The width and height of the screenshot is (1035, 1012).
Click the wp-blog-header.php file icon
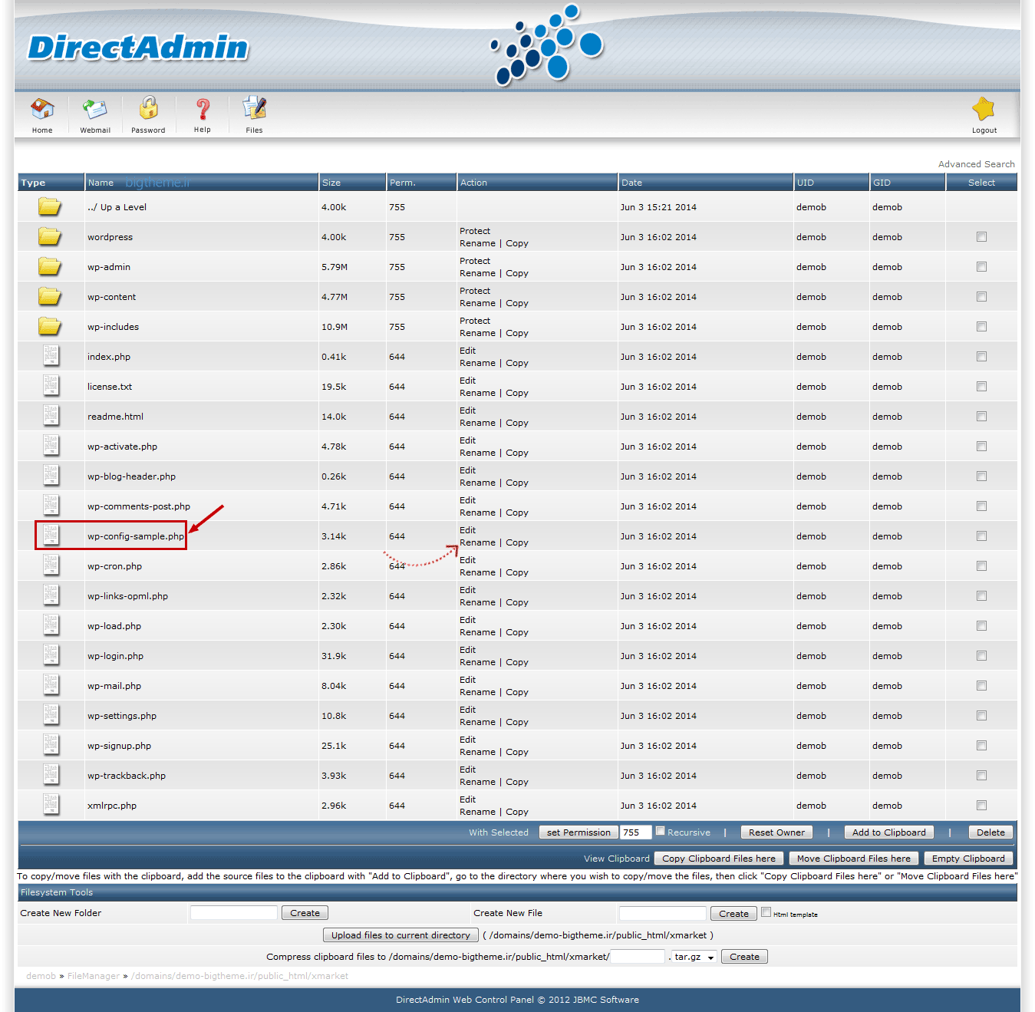pos(51,476)
